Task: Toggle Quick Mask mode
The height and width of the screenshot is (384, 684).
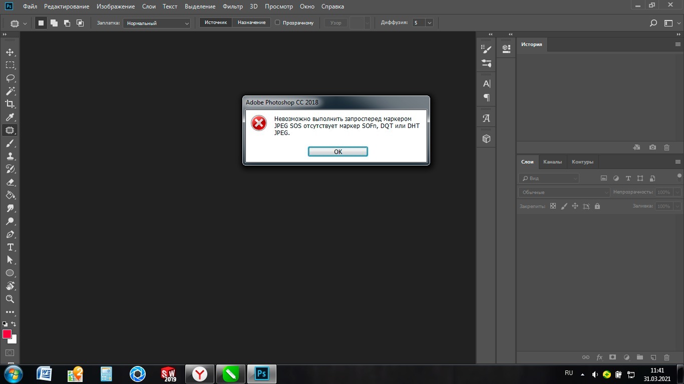Action: pos(10,353)
